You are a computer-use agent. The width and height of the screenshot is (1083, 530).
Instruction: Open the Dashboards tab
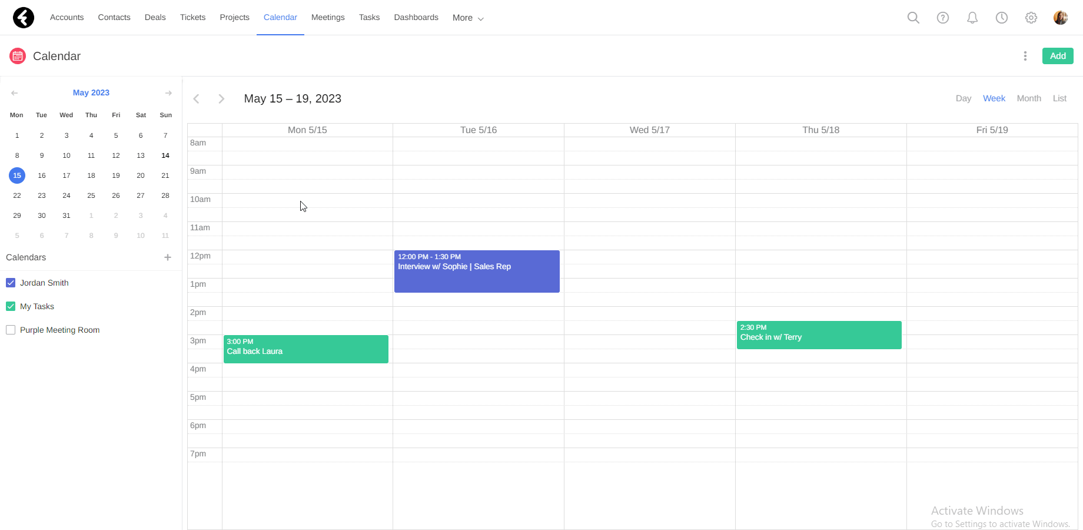[x=416, y=18]
